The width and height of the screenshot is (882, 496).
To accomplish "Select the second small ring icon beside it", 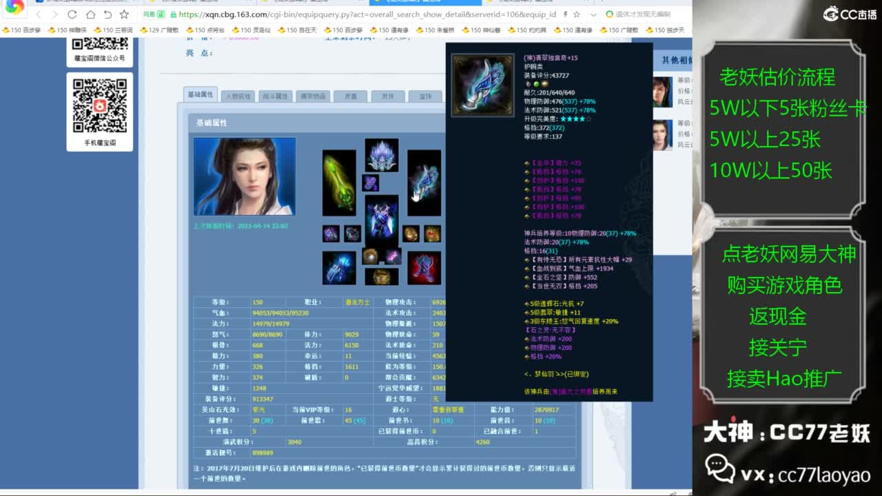I will point(352,234).
